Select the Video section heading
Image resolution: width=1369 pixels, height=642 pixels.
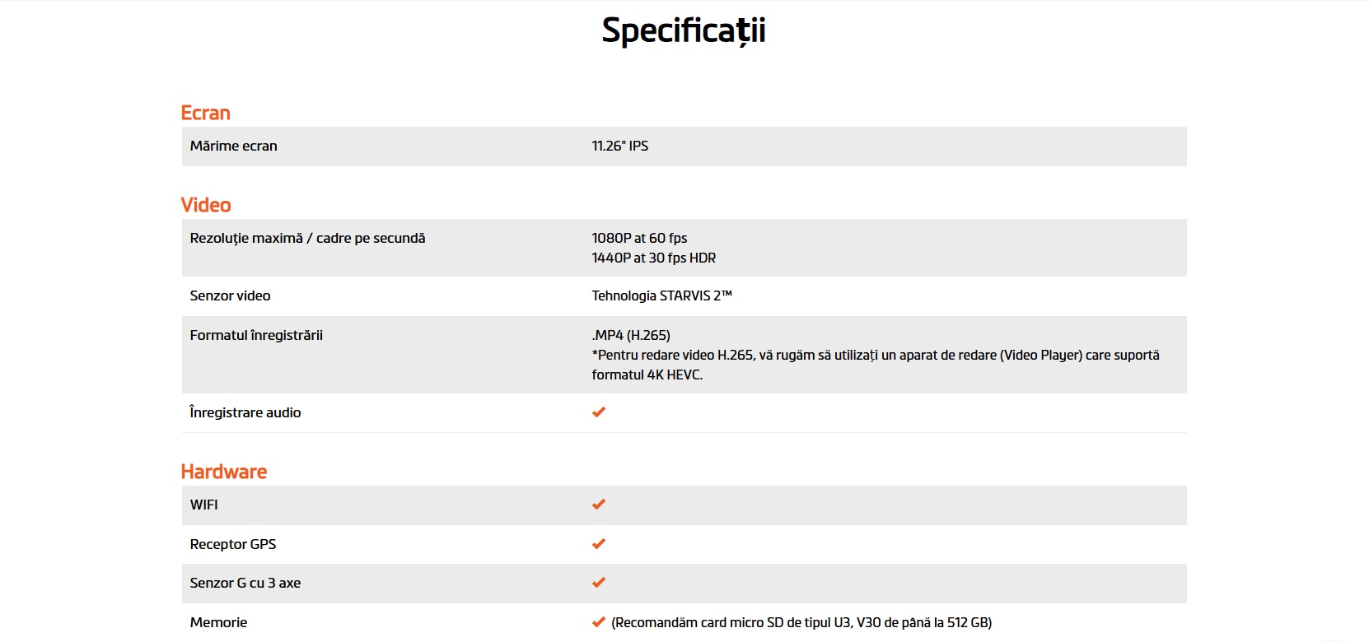point(206,205)
